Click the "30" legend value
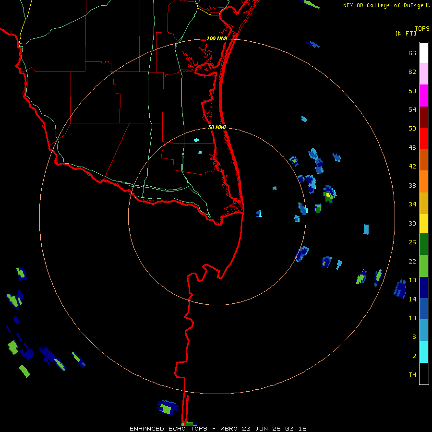Viewport: 432px width, 432px height. coord(412,223)
